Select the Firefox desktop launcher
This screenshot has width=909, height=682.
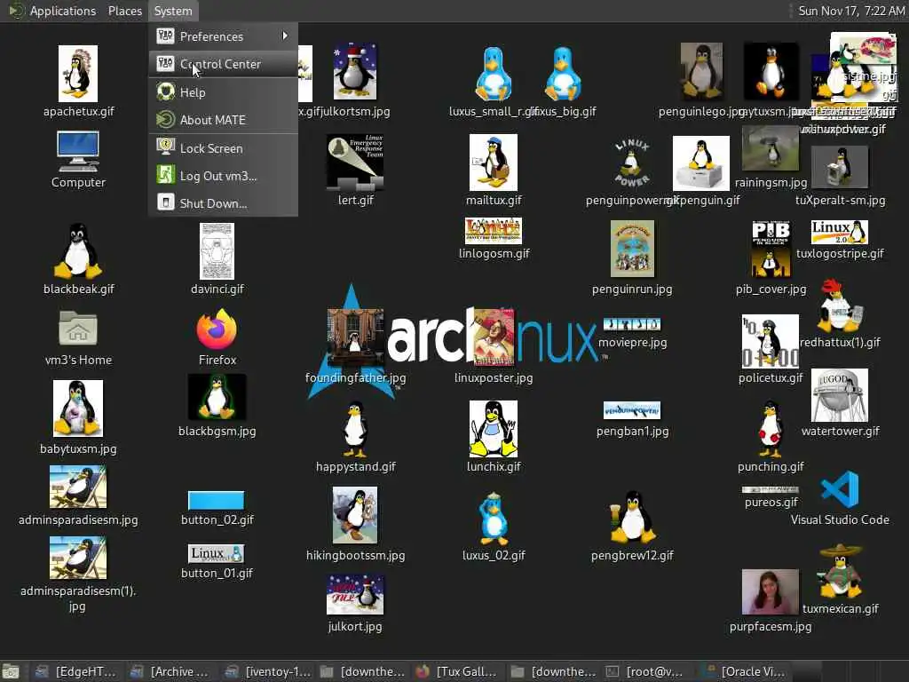click(217, 329)
